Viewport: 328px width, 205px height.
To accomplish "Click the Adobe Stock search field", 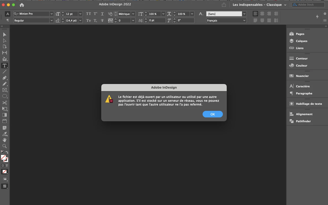I will (308, 5).
